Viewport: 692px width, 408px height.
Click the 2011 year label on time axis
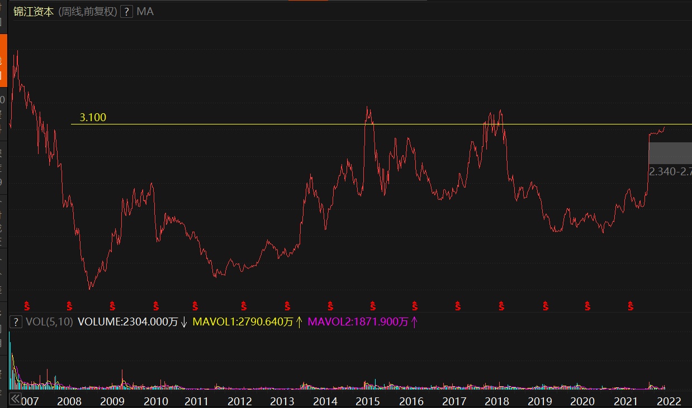click(x=196, y=401)
